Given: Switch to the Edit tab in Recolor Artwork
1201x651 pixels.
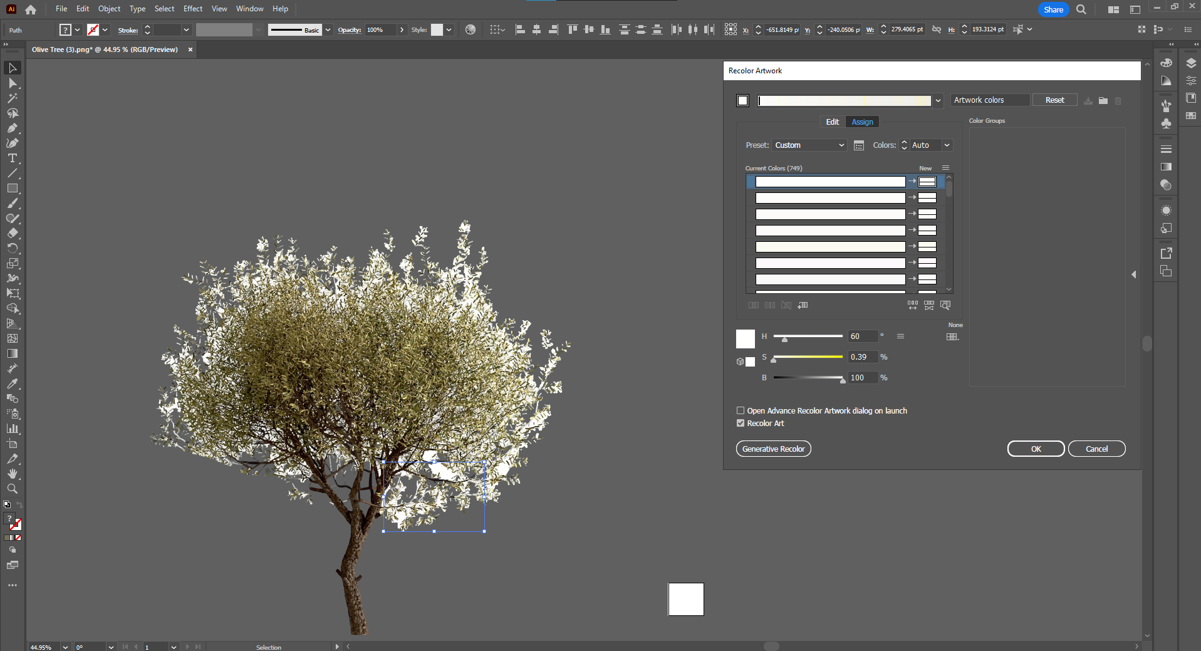Looking at the screenshot, I should (x=832, y=122).
